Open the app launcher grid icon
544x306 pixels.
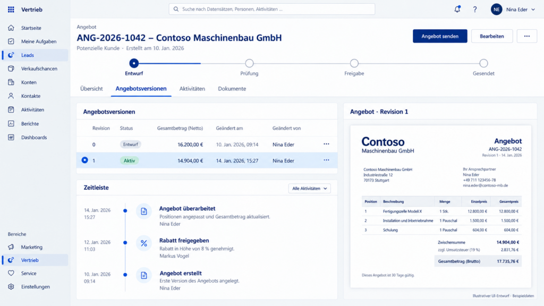pyautogui.click(x=11, y=10)
